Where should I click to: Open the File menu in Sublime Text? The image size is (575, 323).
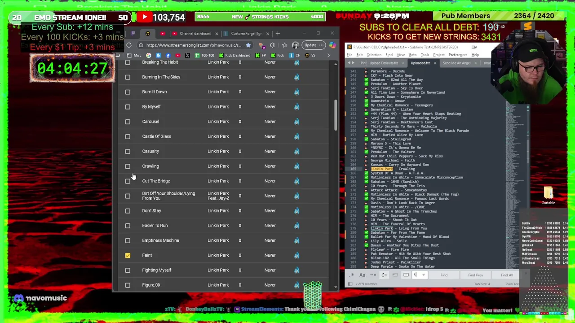pyautogui.click(x=349, y=55)
